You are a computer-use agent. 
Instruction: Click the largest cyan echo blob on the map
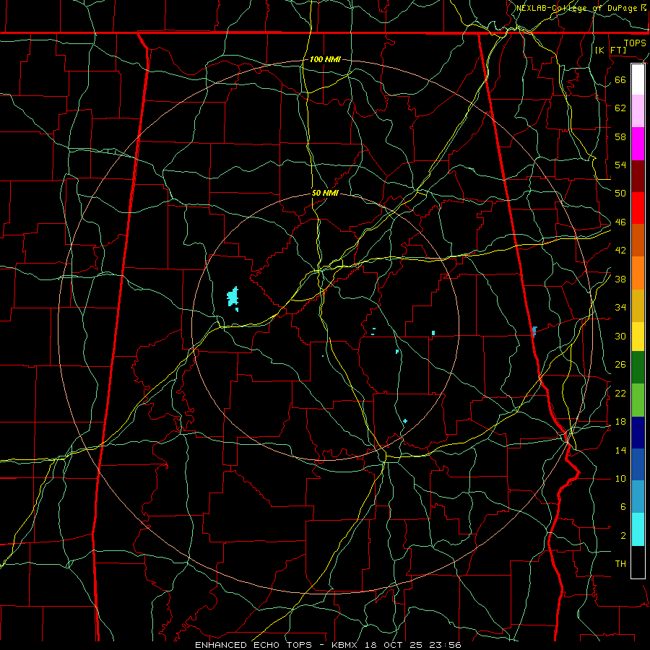(x=233, y=296)
